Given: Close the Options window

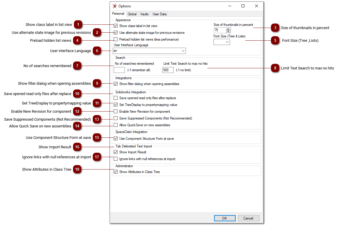Looking at the screenshot, I should point(257,6).
